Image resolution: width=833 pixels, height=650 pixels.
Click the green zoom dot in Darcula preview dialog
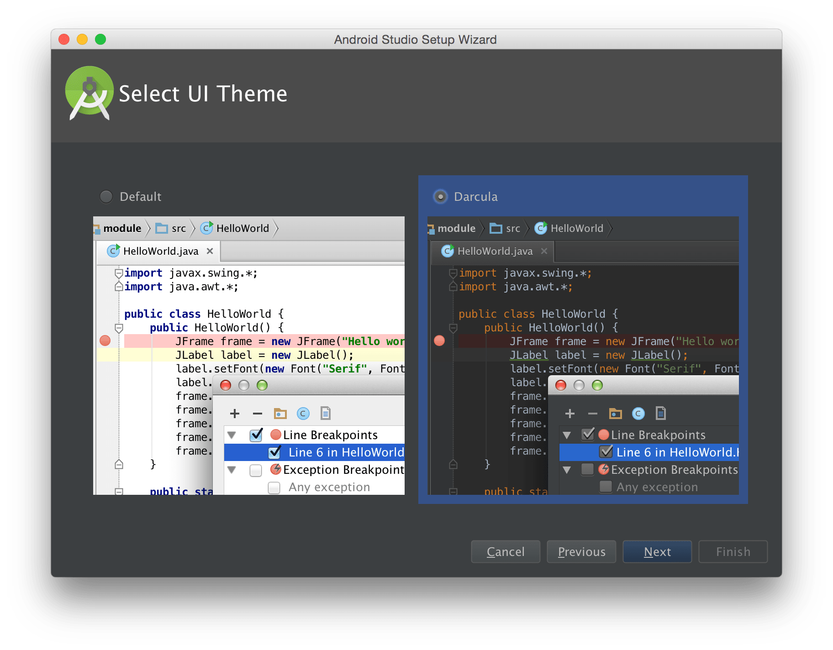pos(597,385)
